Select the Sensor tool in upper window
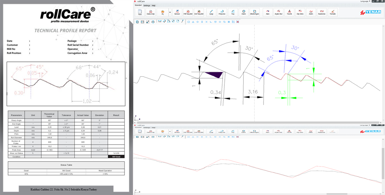Screen dimensions: 385x195 point(177,12)
